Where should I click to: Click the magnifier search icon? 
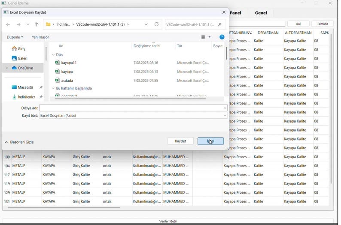(x=220, y=24)
